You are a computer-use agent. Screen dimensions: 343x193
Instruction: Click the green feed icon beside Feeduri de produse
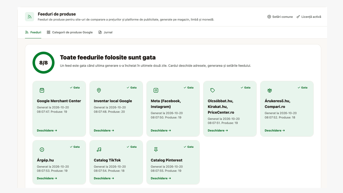point(30,17)
